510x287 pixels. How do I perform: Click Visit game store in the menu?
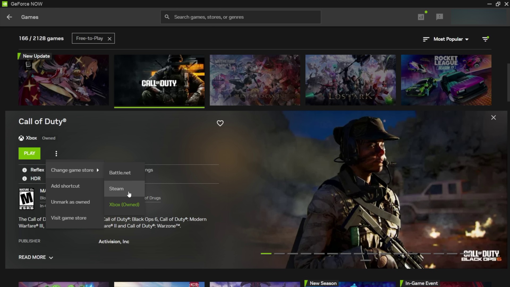(x=69, y=218)
